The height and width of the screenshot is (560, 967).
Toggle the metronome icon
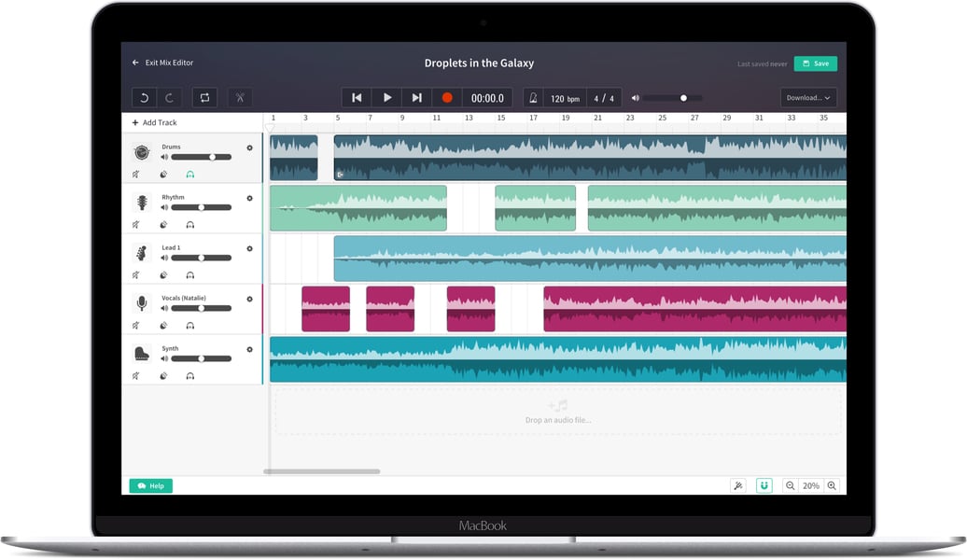click(534, 97)
